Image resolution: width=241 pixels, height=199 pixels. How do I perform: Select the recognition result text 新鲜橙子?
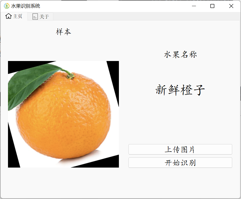pos(180,90)
